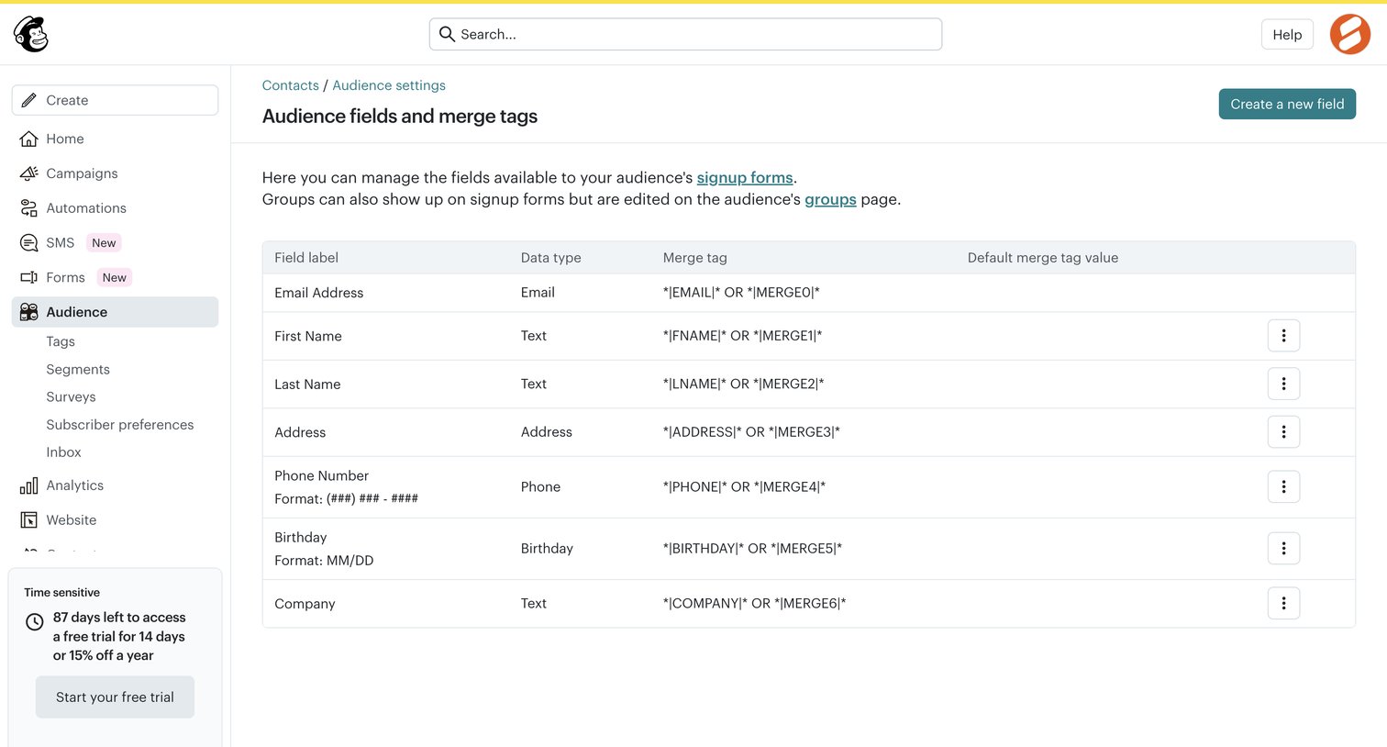Click the *|LNAME|* OR *|MERGE2|* merge tag
The image size is (1387, 747).
[743, 384]
